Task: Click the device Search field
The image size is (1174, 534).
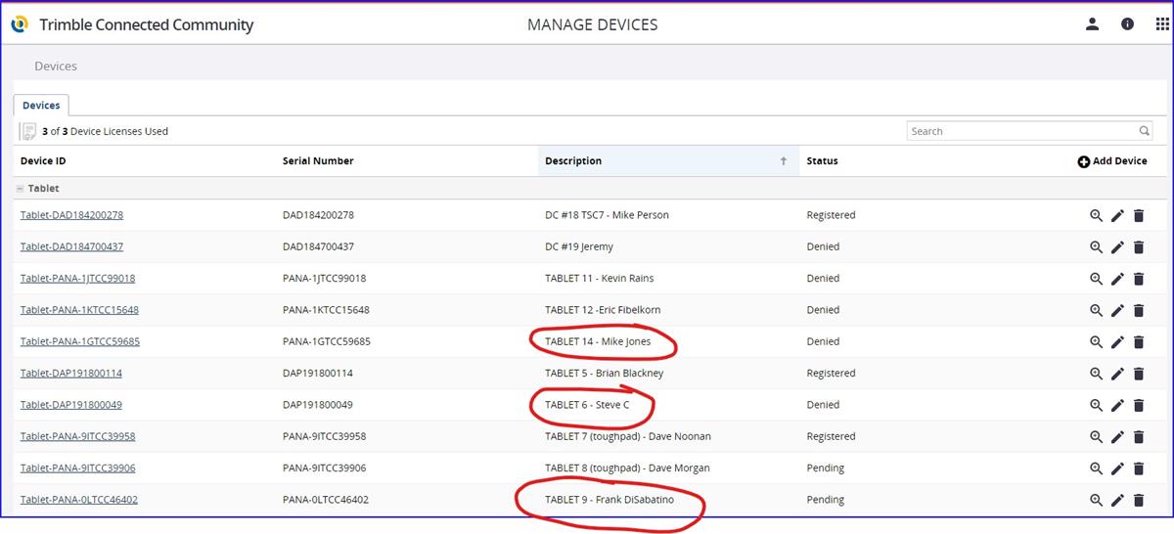Action: [x=1022, y=131]
